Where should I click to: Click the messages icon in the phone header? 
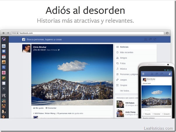coord(157,74)
